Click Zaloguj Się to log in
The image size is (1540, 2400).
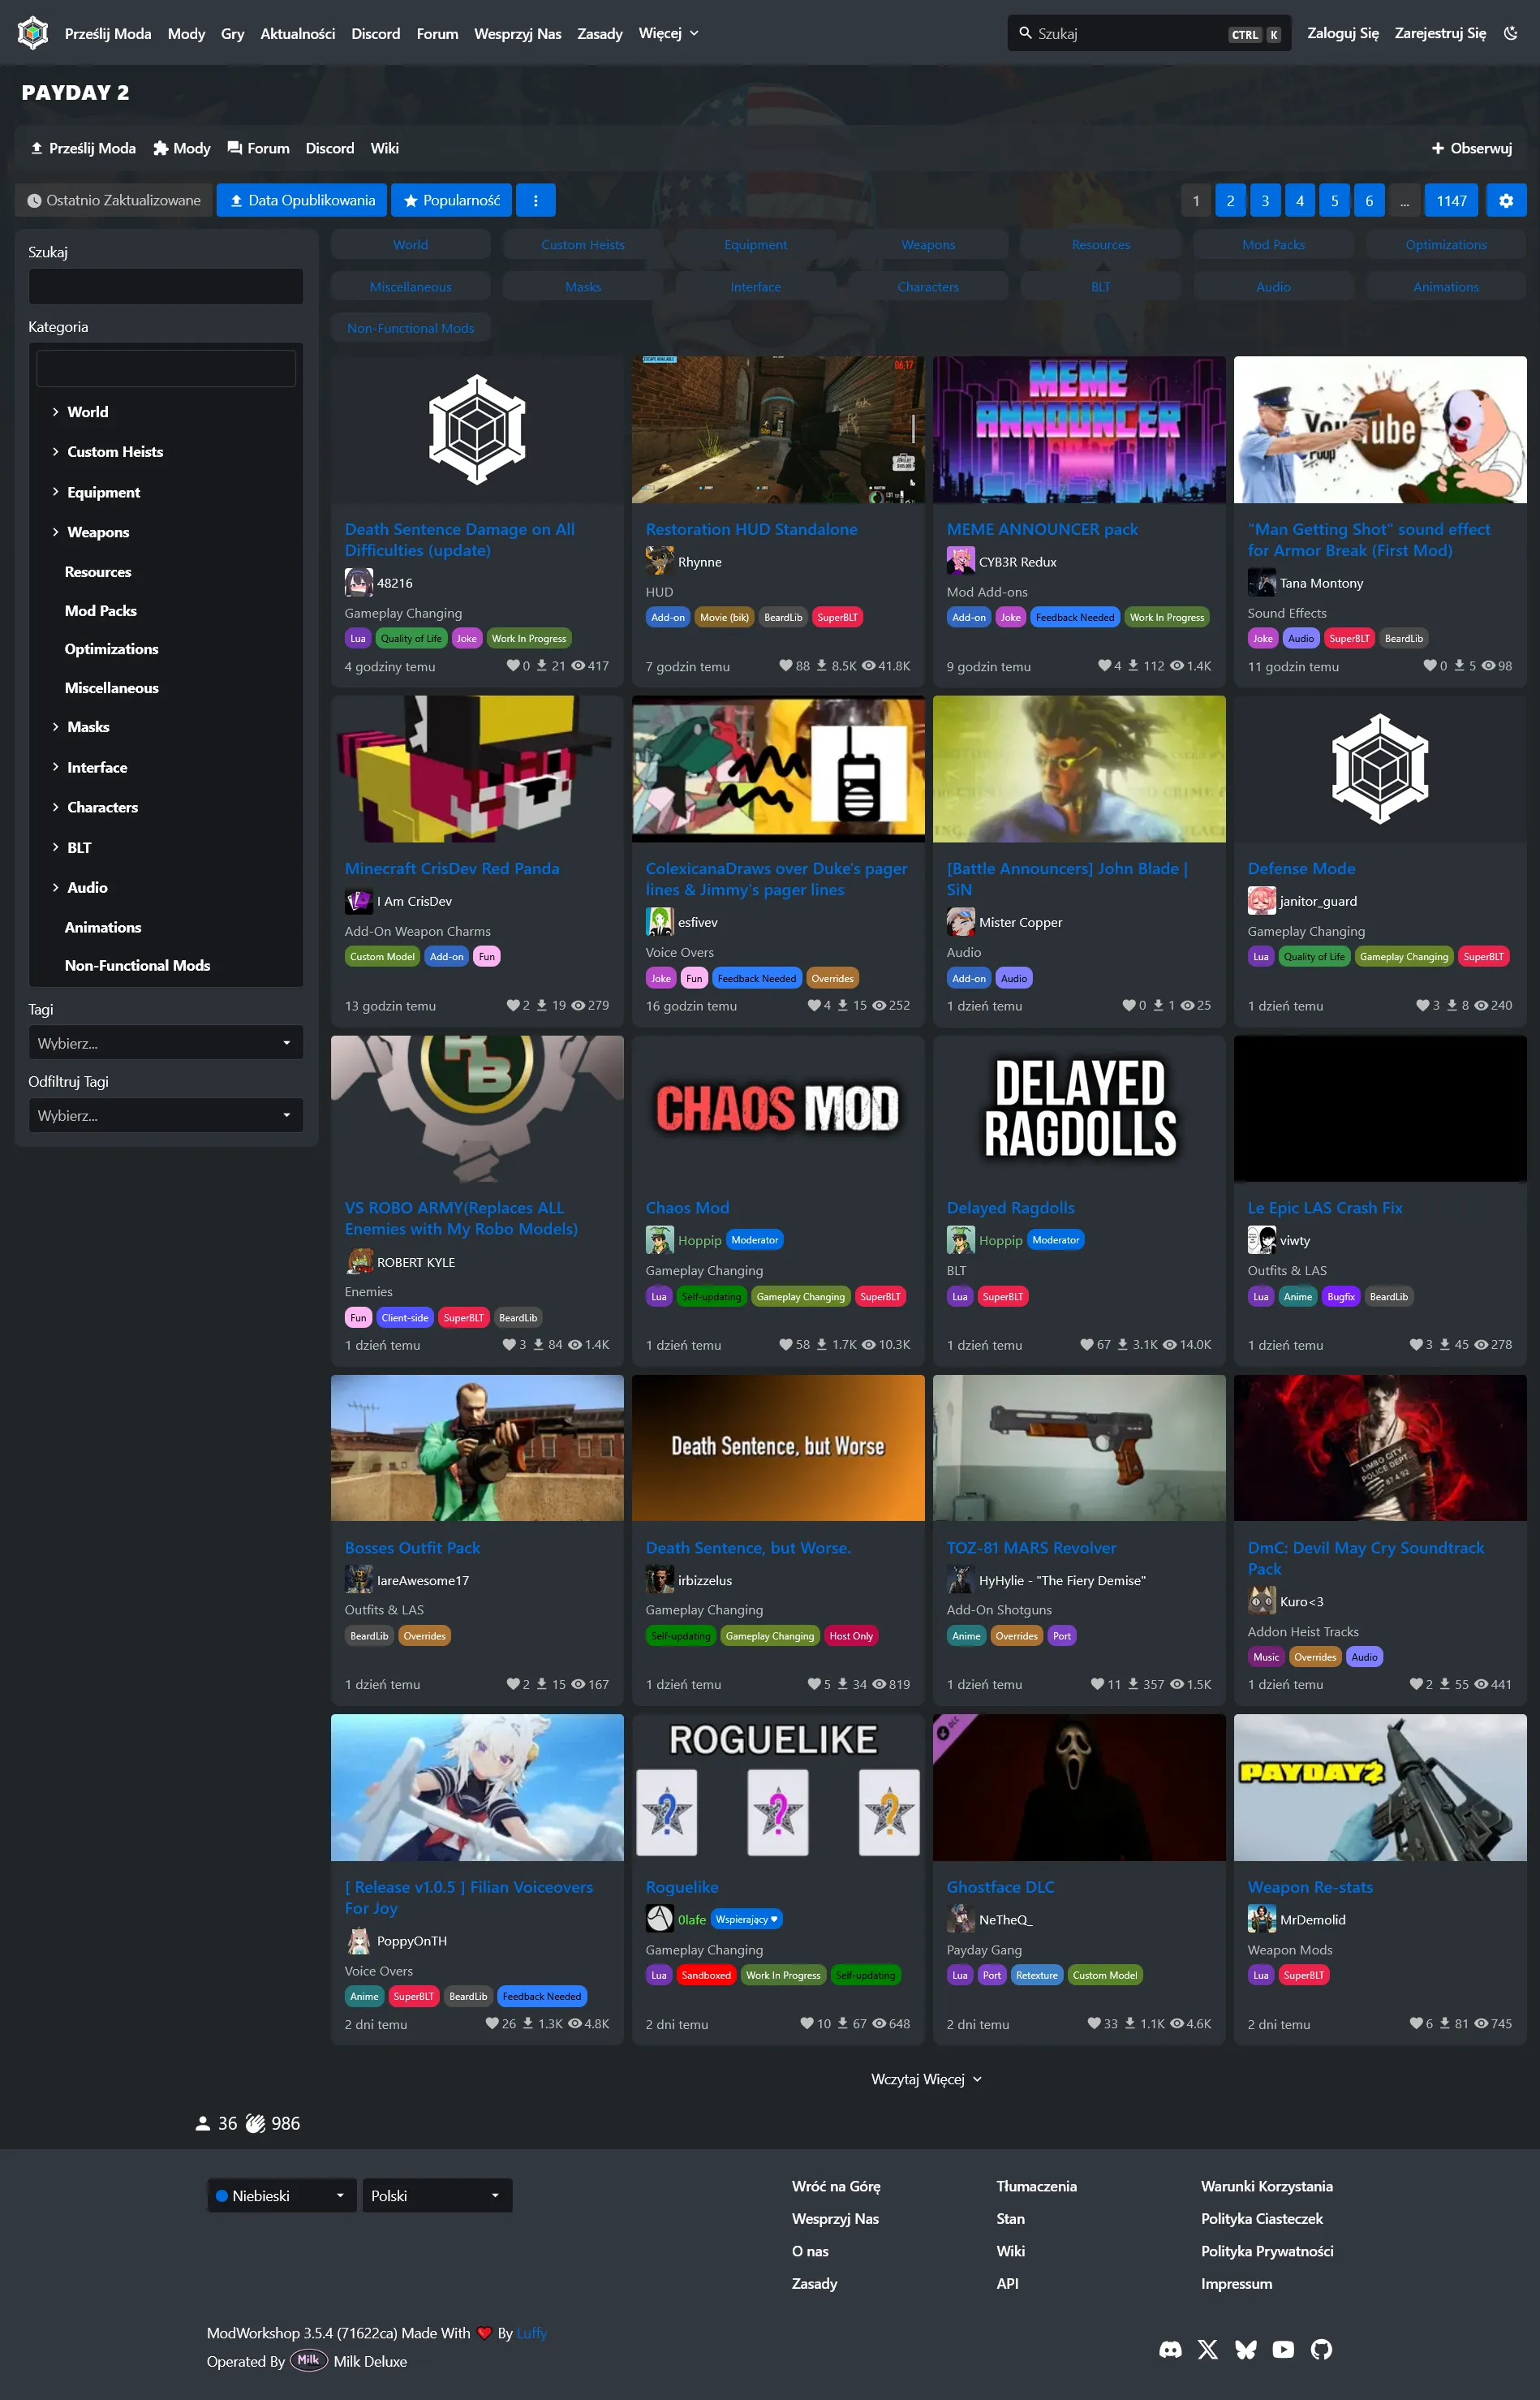[x=1342, y=33]
